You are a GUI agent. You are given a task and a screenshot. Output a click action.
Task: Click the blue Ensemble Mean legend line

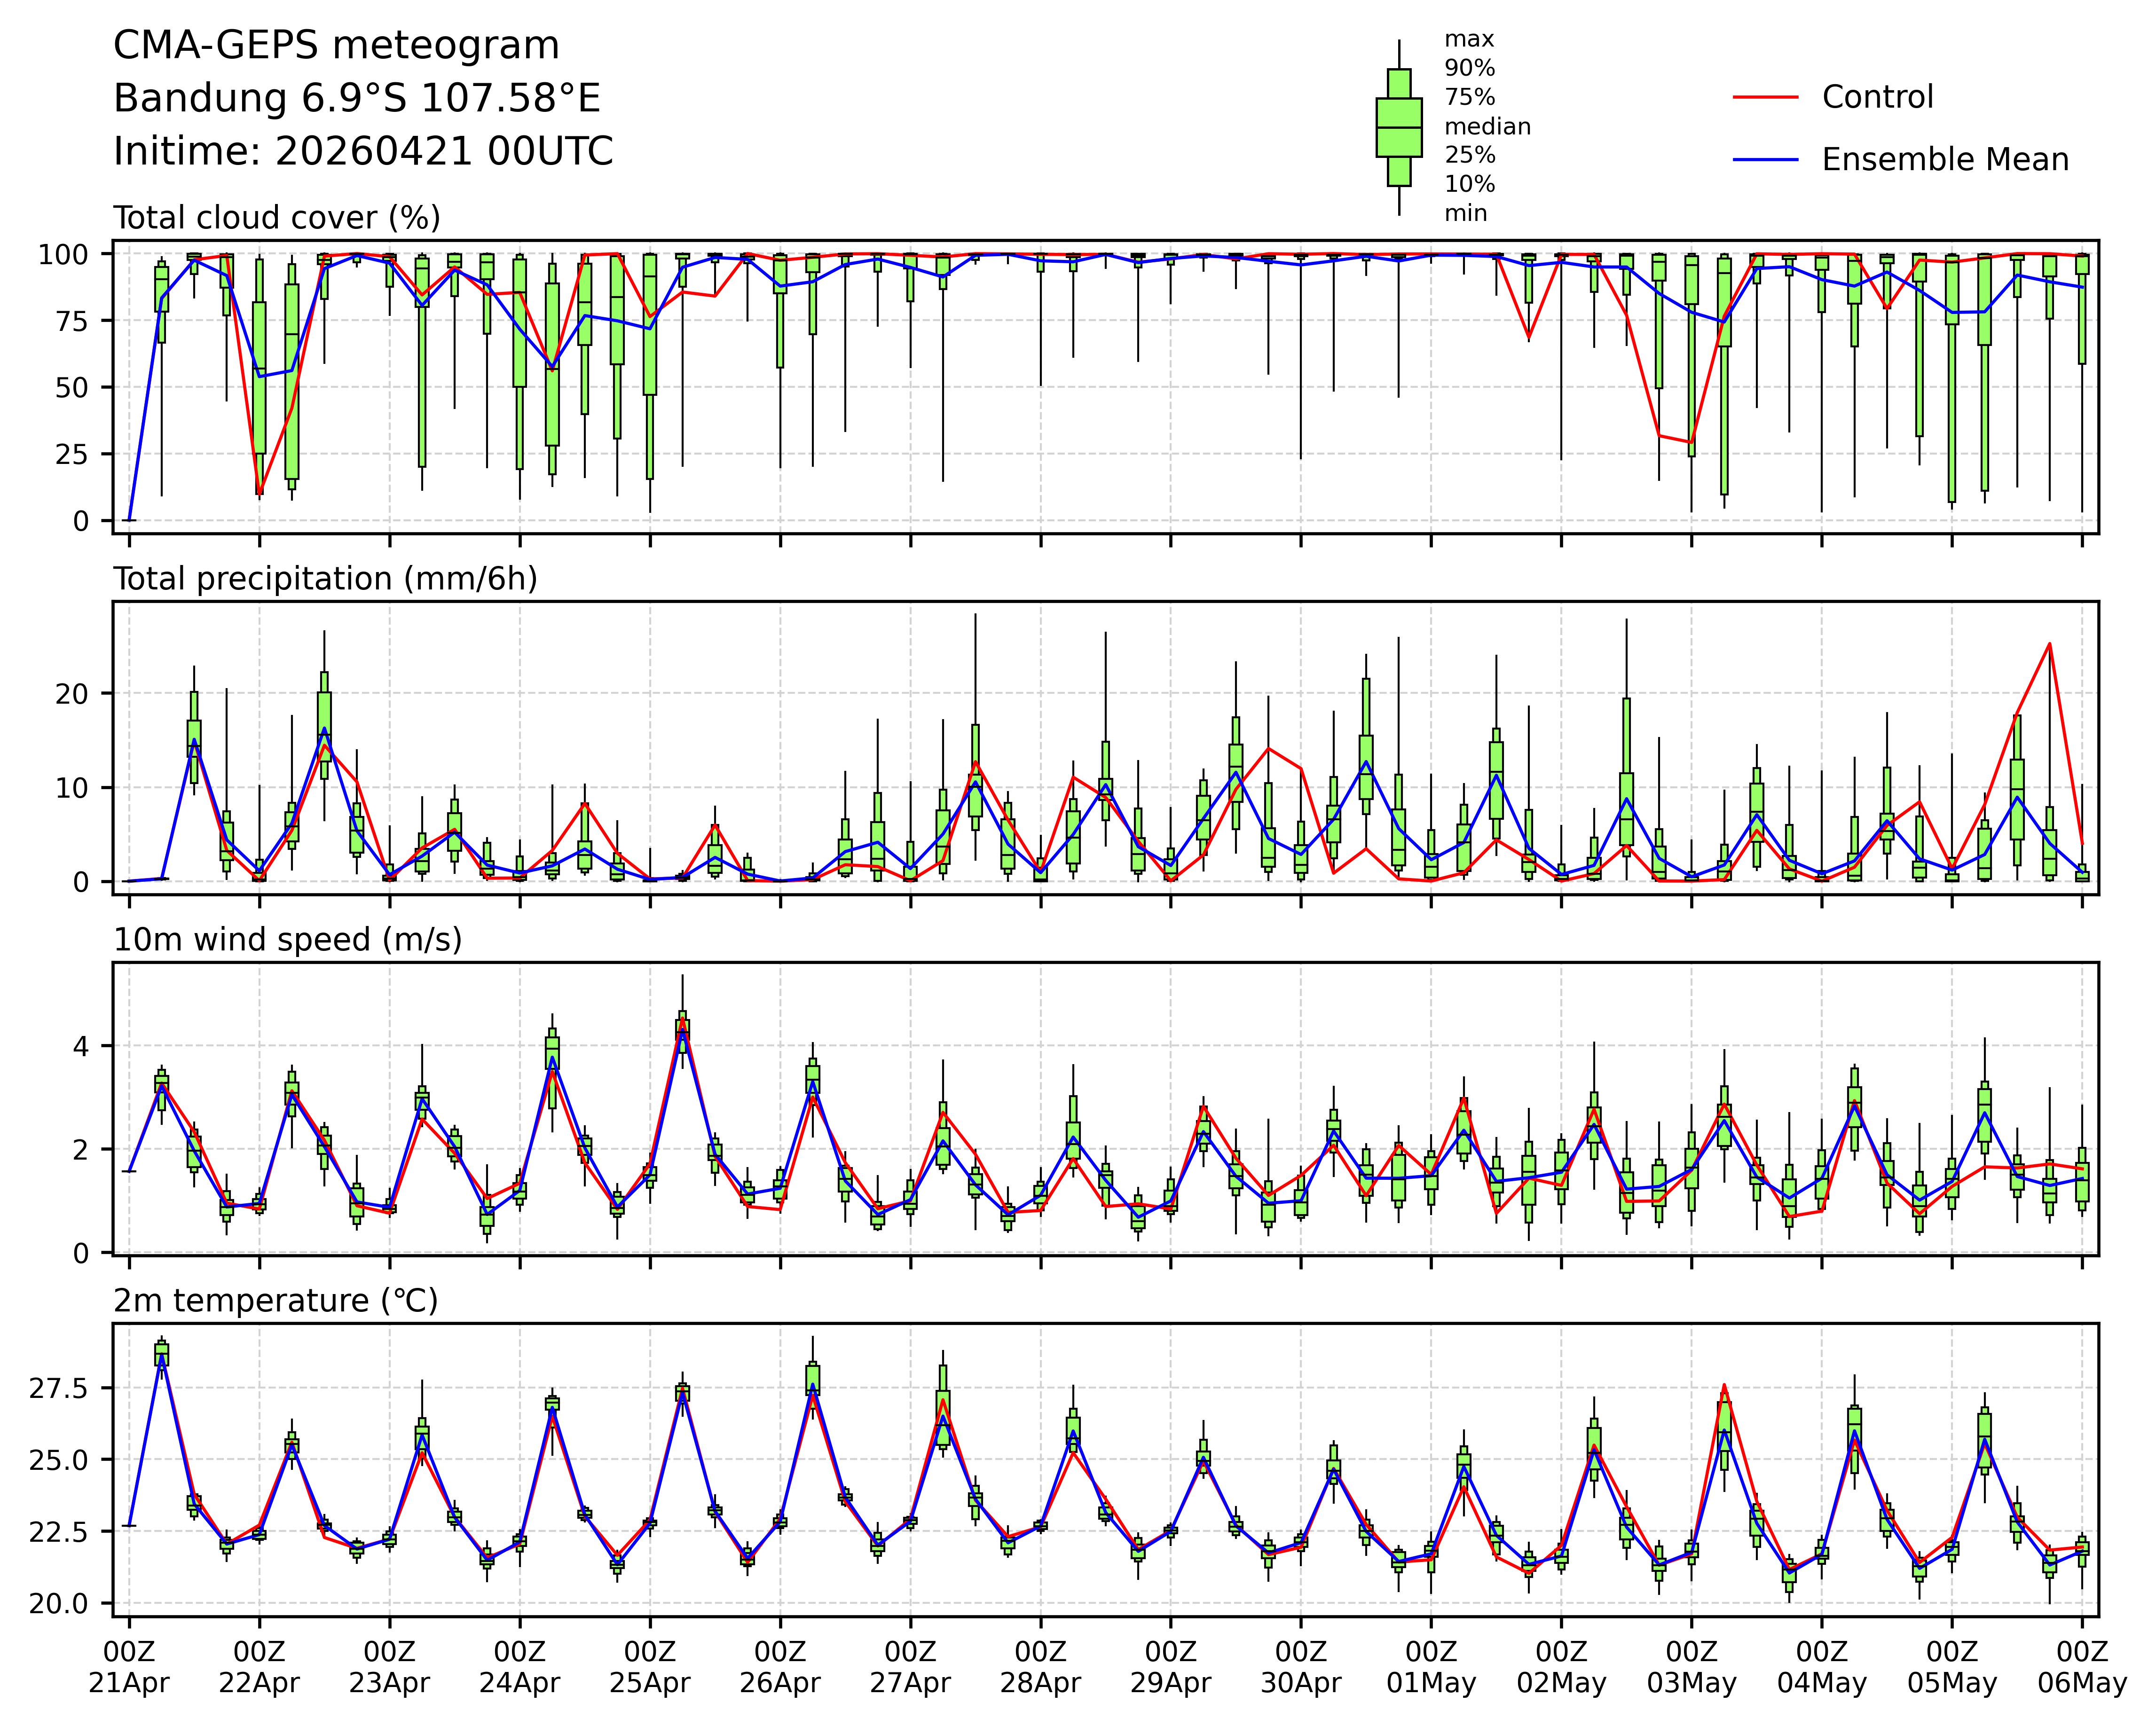coord(1765,160)
